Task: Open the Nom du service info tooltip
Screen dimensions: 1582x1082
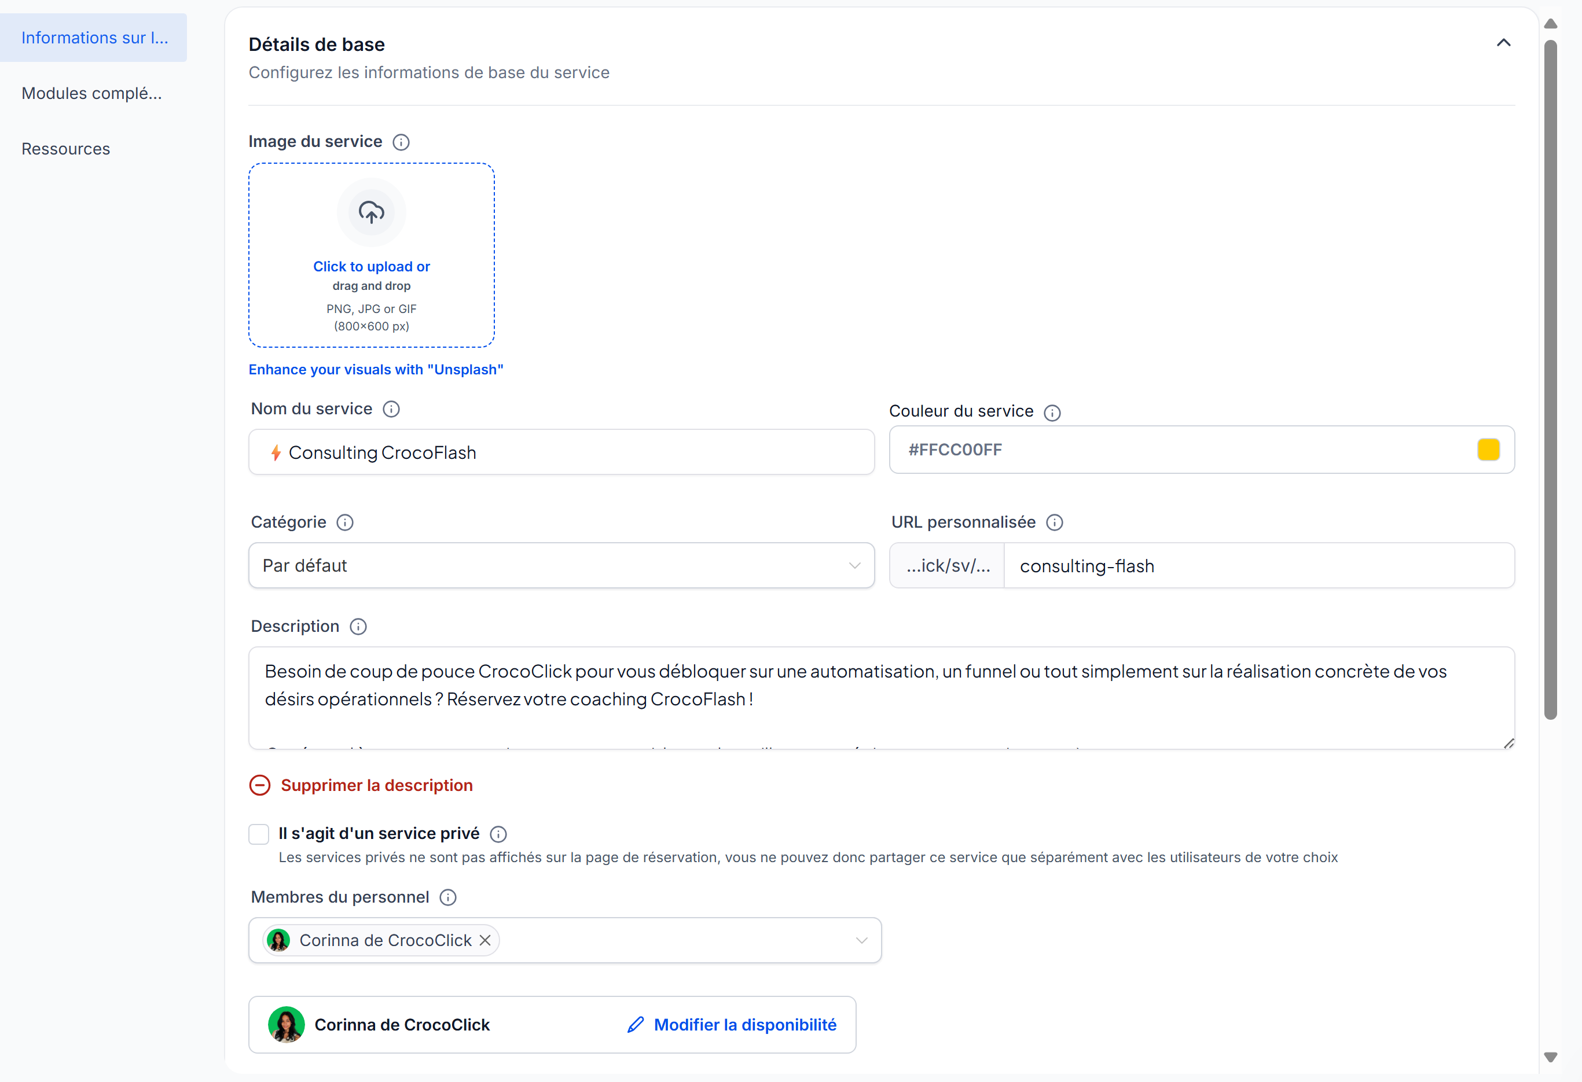Action: (x=391, y=409)
